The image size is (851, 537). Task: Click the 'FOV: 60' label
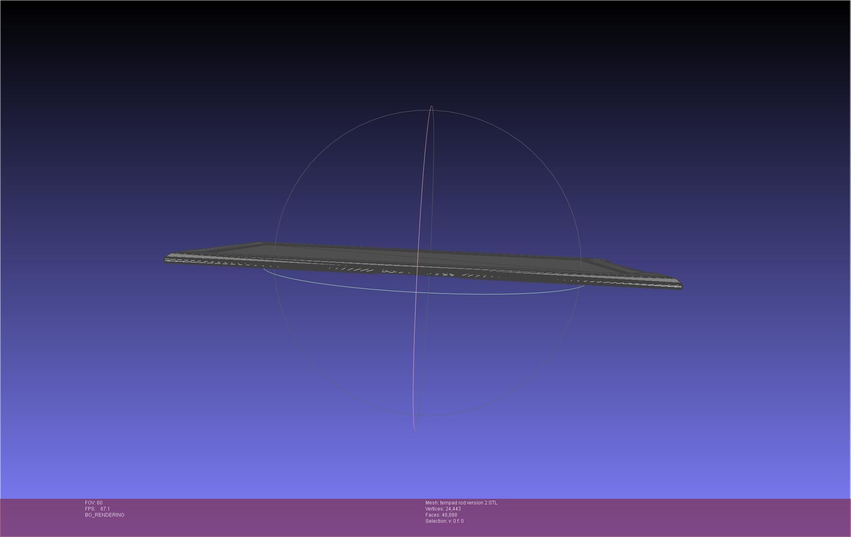[94, 503]
